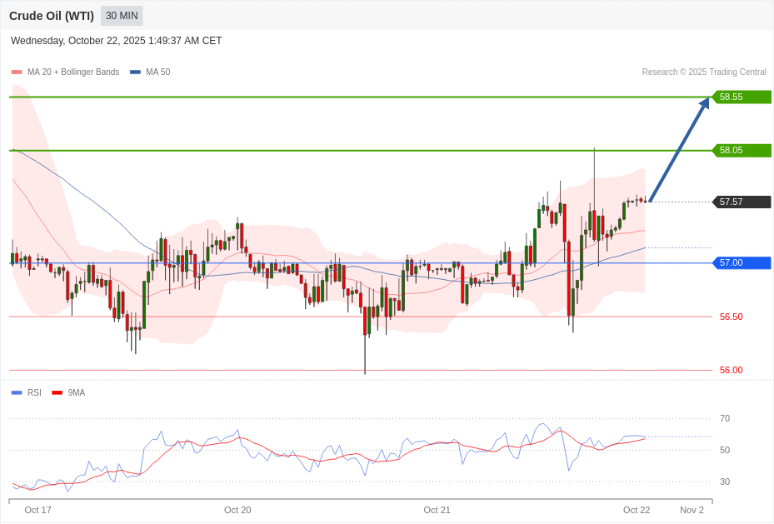774x524 pixels.
Task: Click the Crude Oil (WTI) chart title
Action: (52, 16)
